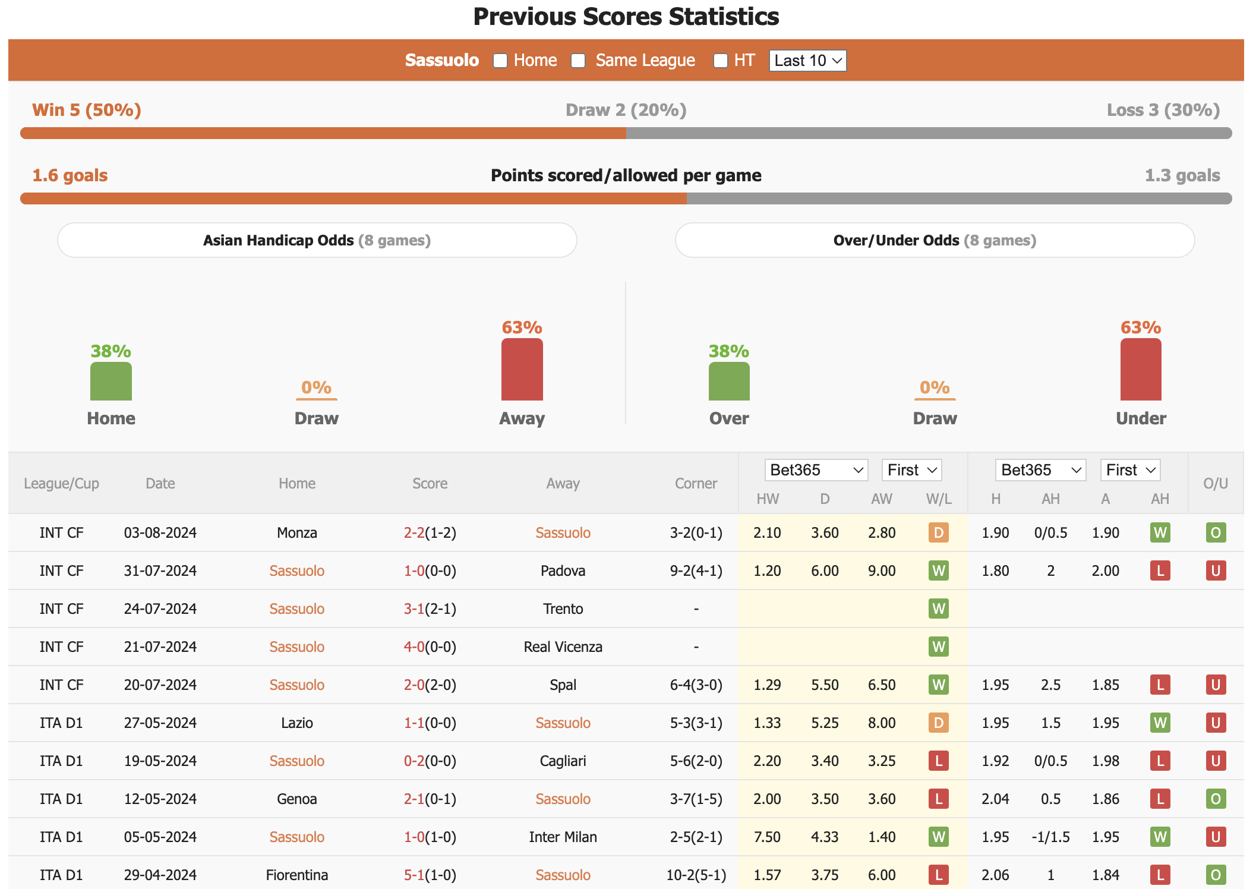
Task: Check the Home filter checkbox
Action: (x=500, y=61)
